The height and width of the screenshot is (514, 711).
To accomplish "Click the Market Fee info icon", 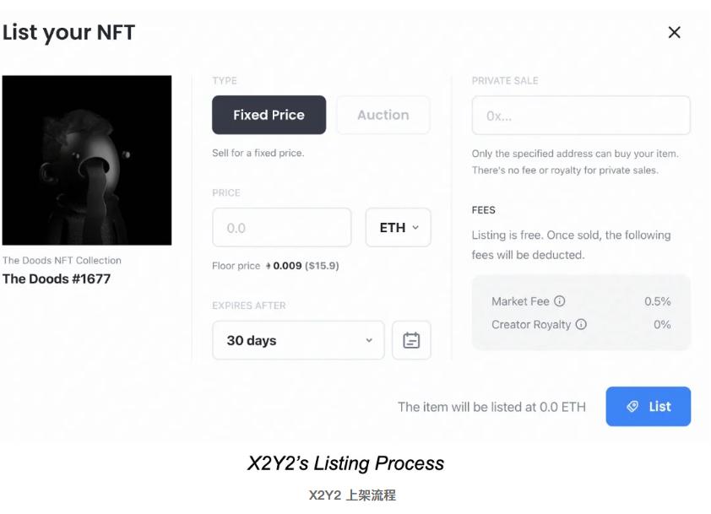I will 560,301.
